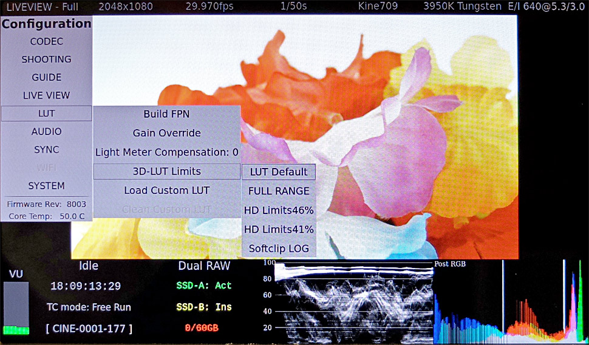Select SHOOTING in the Configuration menu
The image size is (589, 345).
click(x=46, y=59)
